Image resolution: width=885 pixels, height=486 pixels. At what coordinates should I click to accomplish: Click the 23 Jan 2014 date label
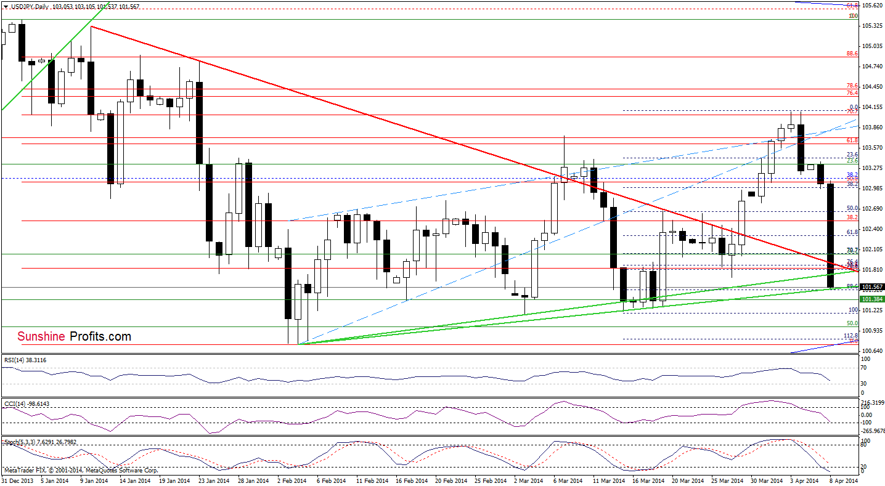click(213, 480)
